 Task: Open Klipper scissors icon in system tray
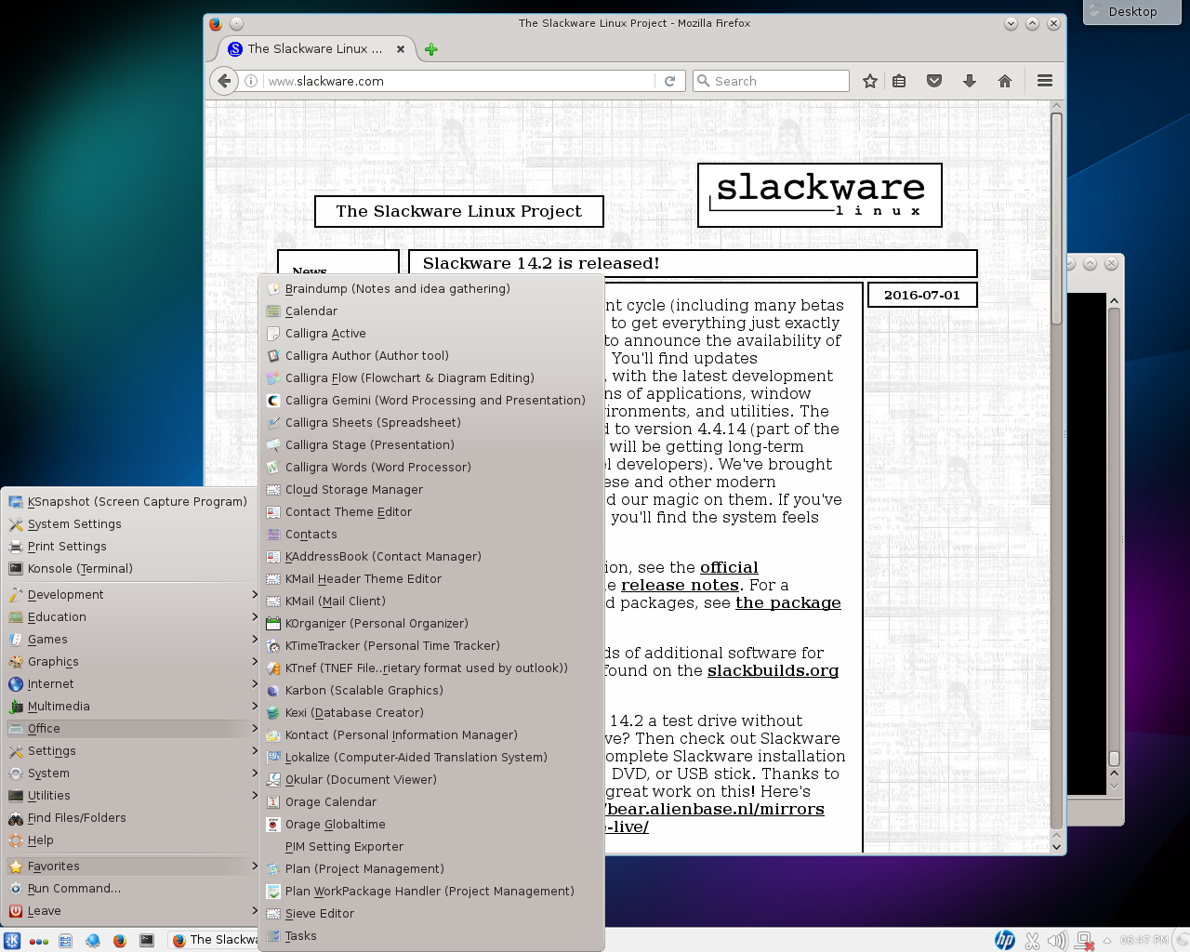click(1032, 940)
